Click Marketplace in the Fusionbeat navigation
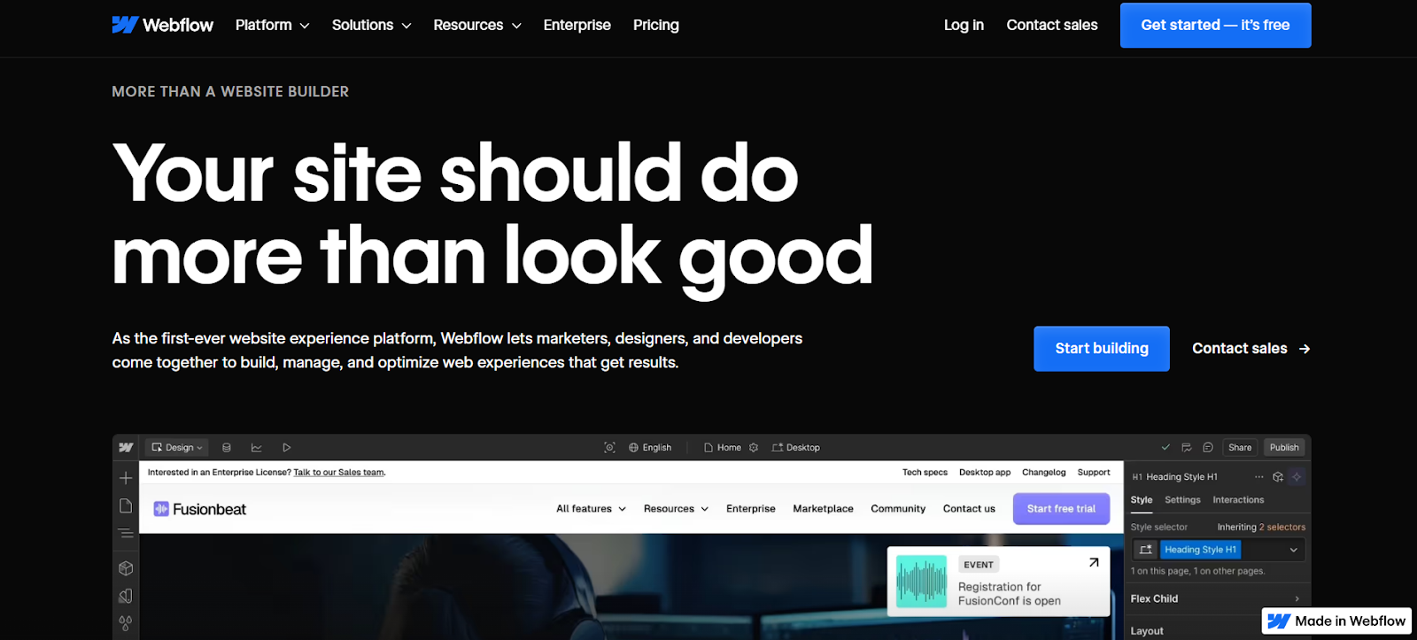1417x640 pixels. tap(824, 509)
